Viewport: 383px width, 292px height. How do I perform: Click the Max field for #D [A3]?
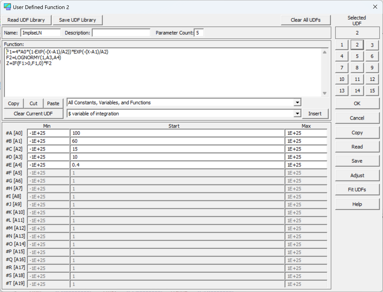click(x=306, y=157)
